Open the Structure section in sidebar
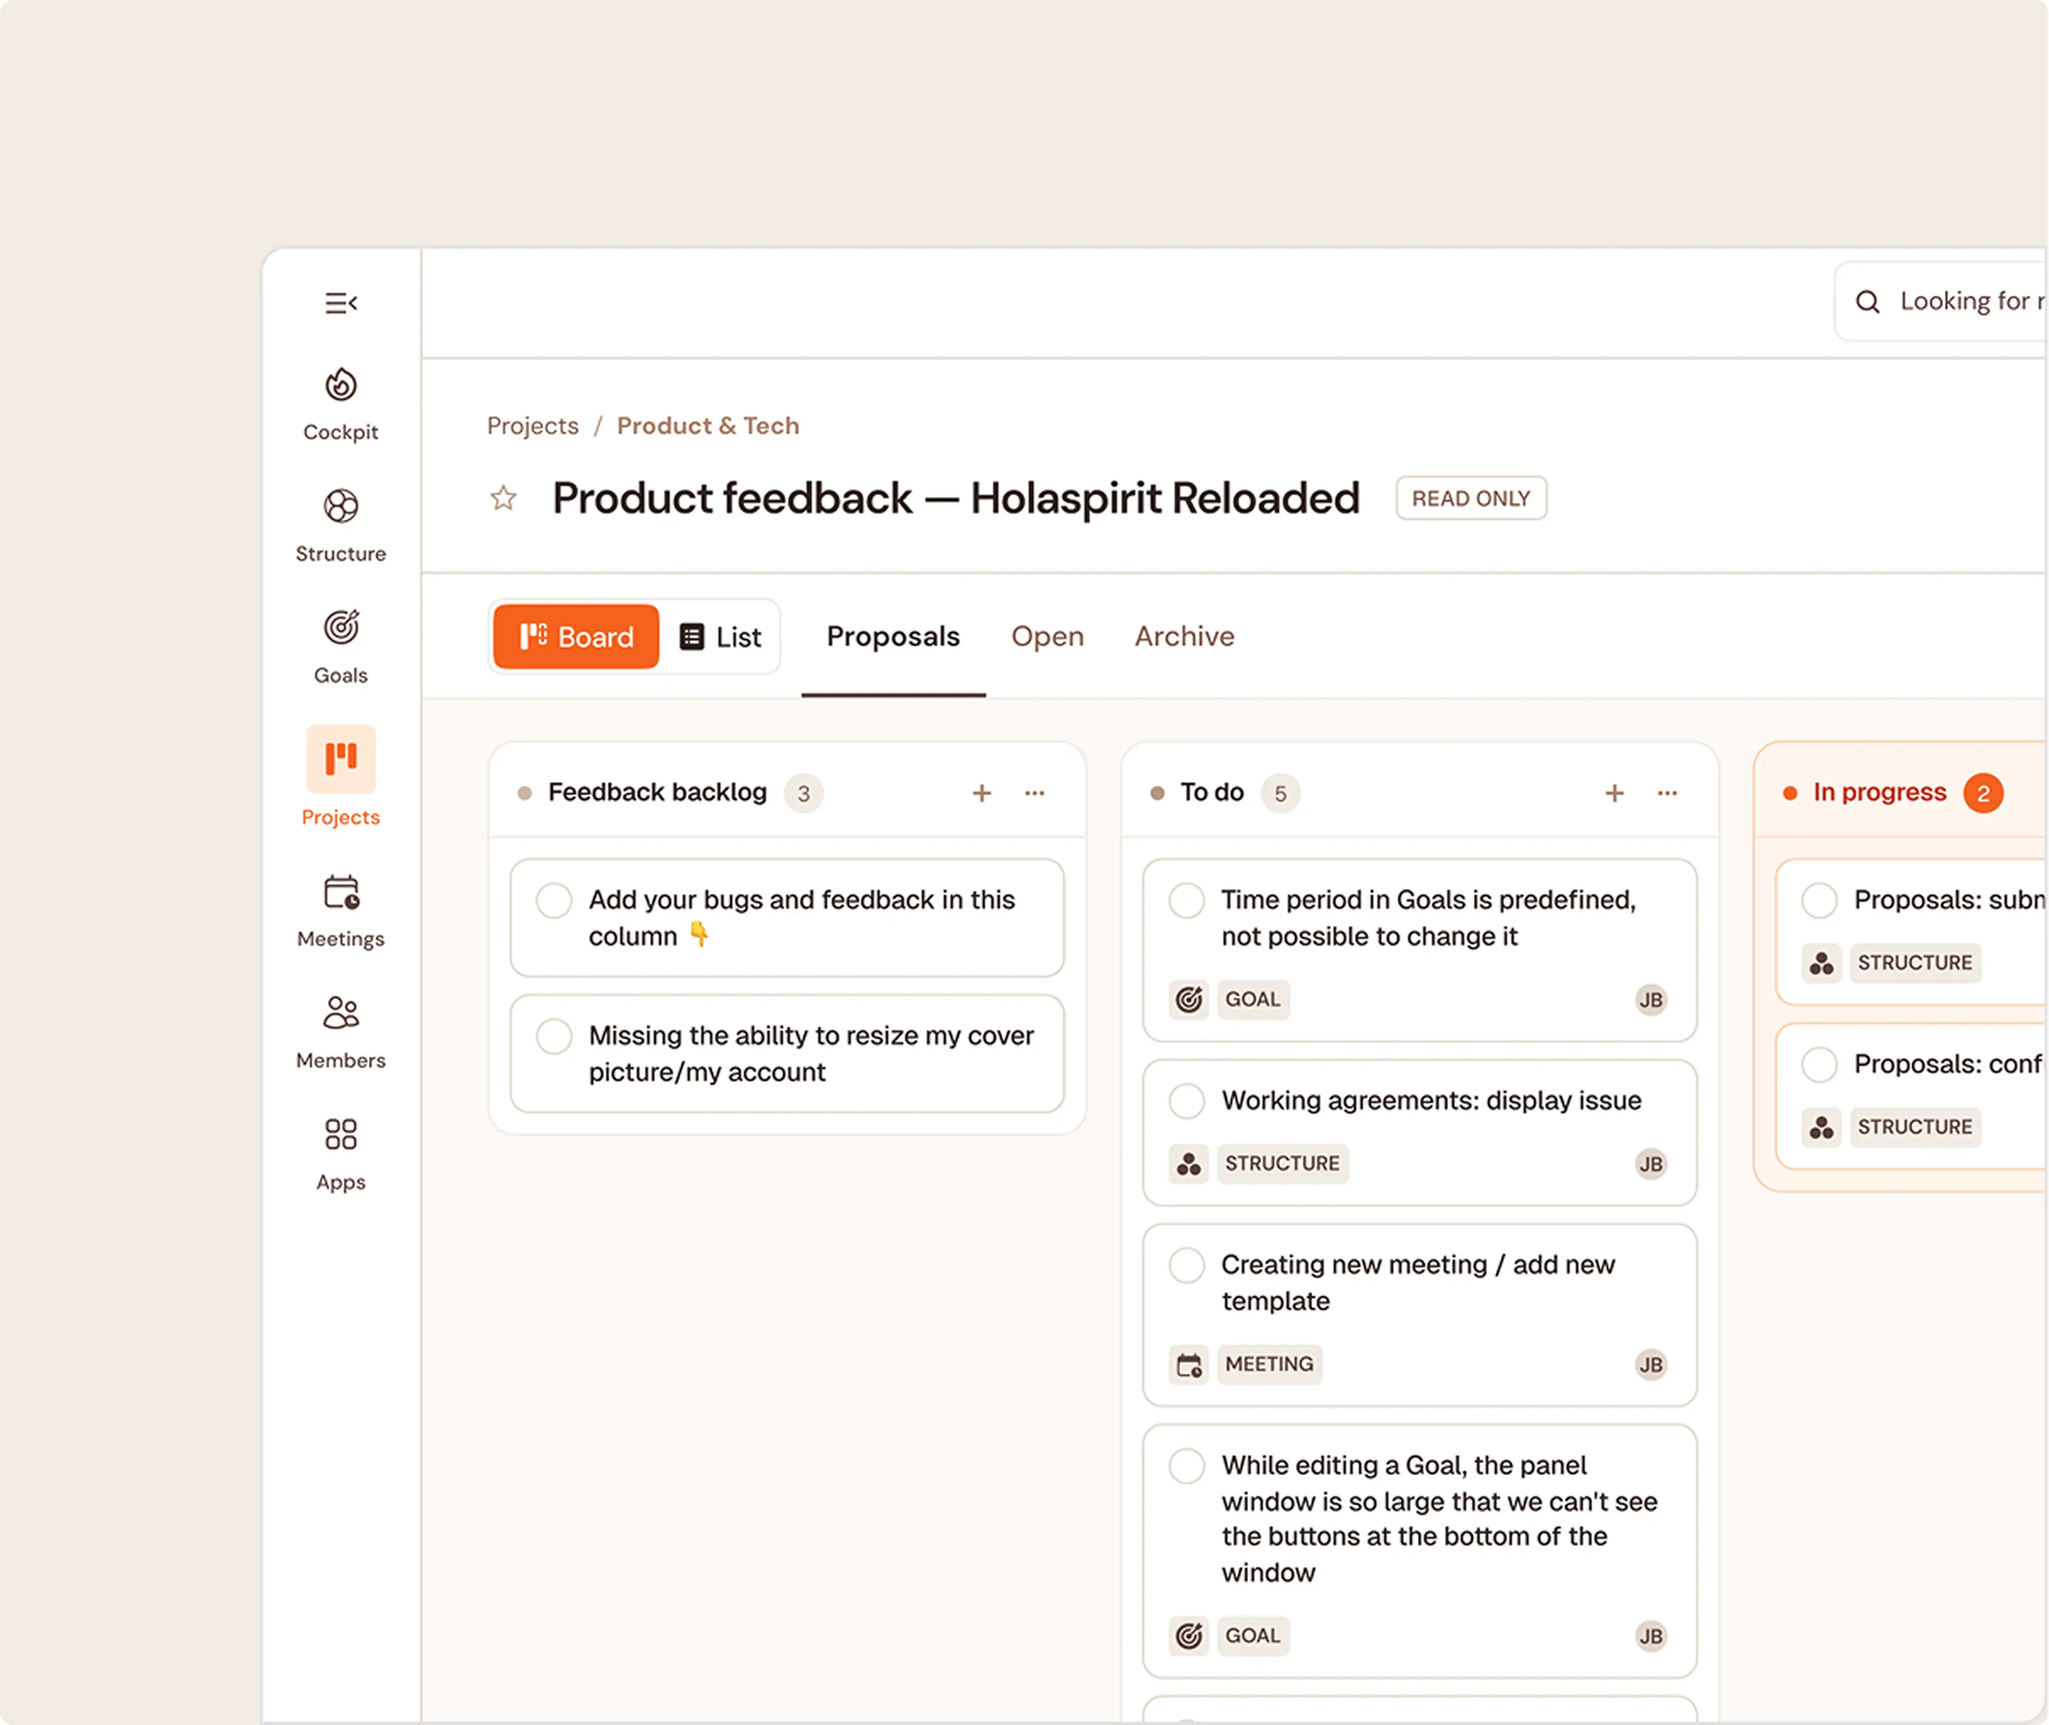 [340, 526]
